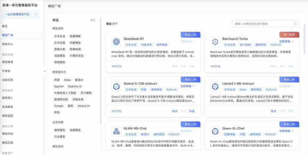The height and width of the screenshot is (155, 308).
Task: Filter by provider Google
Action: (x=59, y=106)
